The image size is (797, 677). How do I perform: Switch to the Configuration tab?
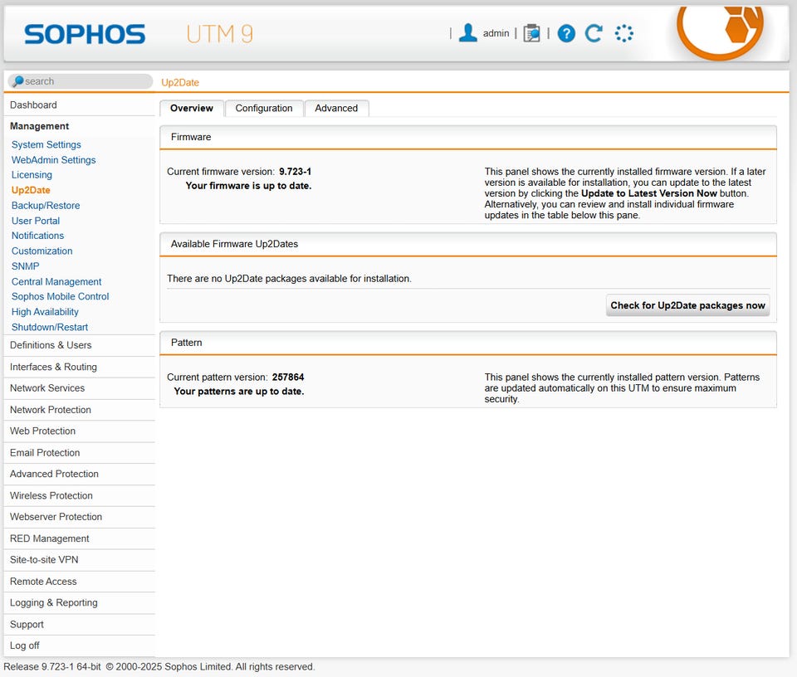[x=264, y=108]
